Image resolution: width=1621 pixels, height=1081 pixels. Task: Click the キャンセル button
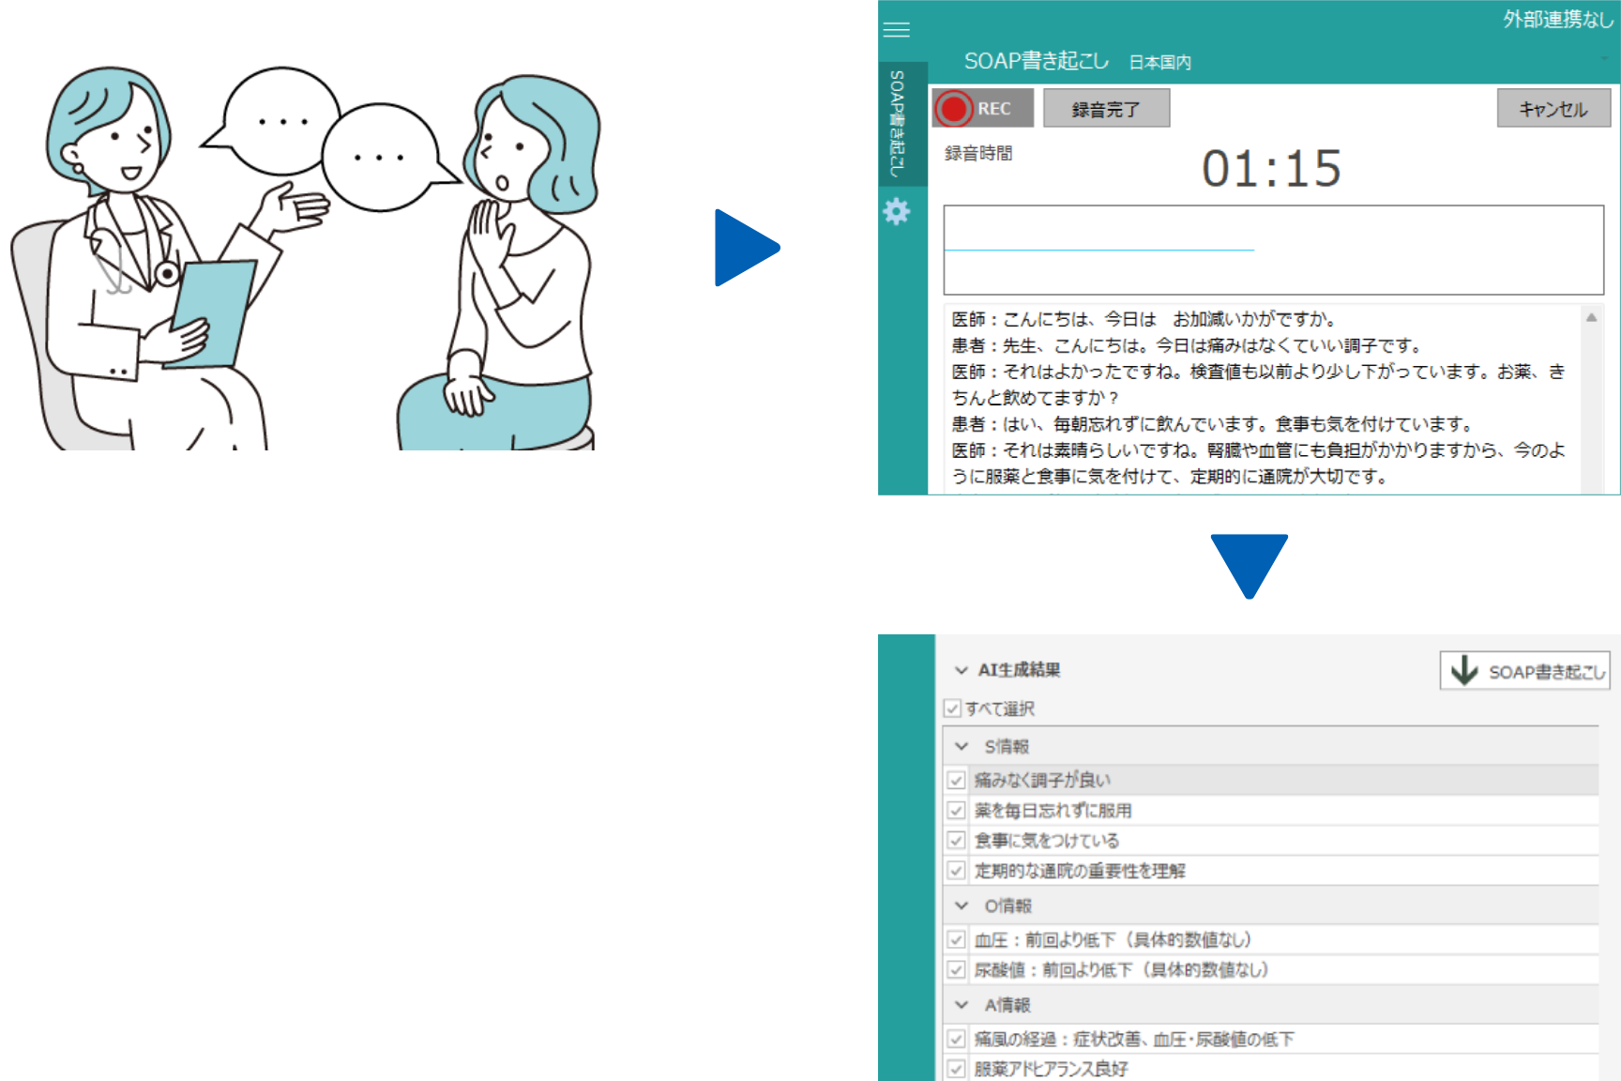(x=1553, y=109)
